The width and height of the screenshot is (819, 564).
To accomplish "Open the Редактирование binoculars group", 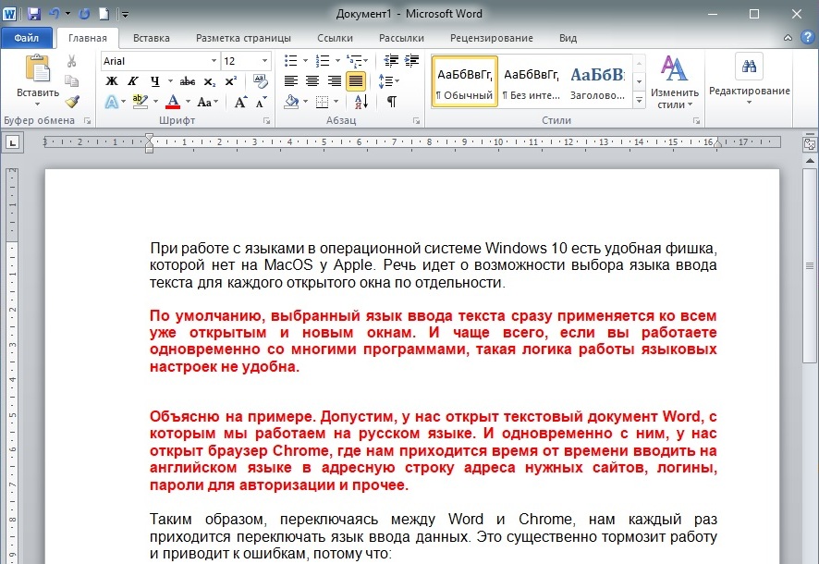I will (749, 67).
